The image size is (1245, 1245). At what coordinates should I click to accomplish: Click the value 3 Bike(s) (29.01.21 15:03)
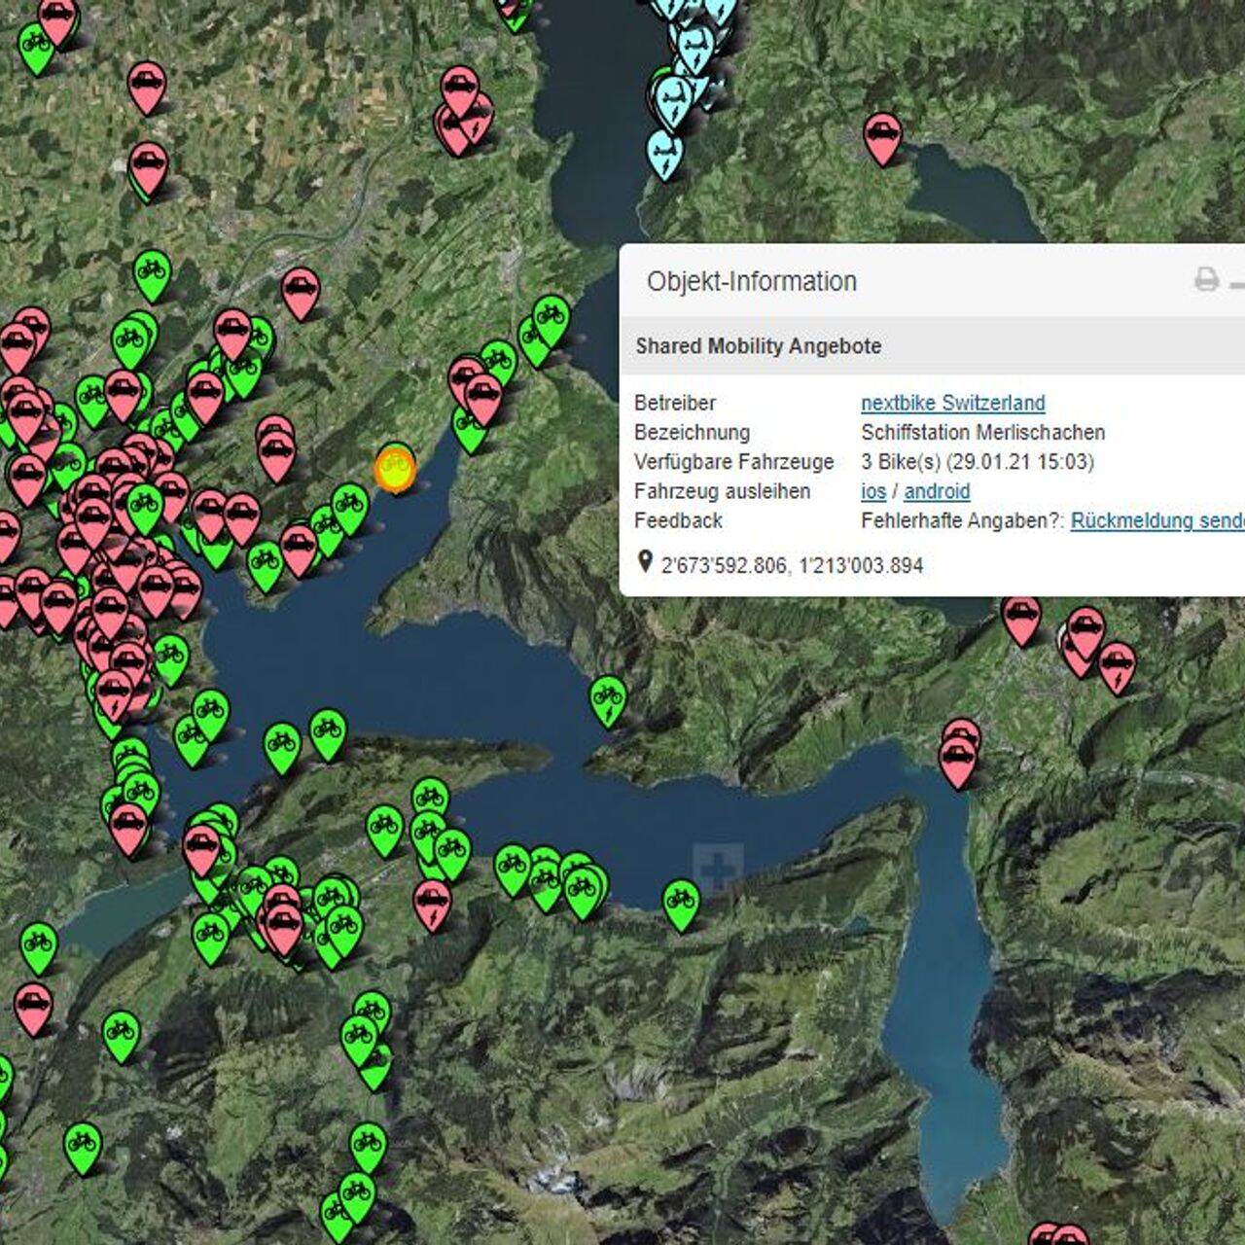977,461
